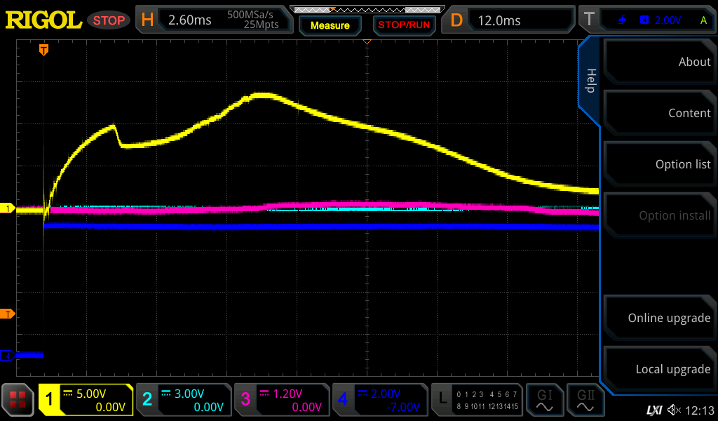Click the channel 1 yellow ground marker
Screen dimensions: 718x421
tap(8, 208)
